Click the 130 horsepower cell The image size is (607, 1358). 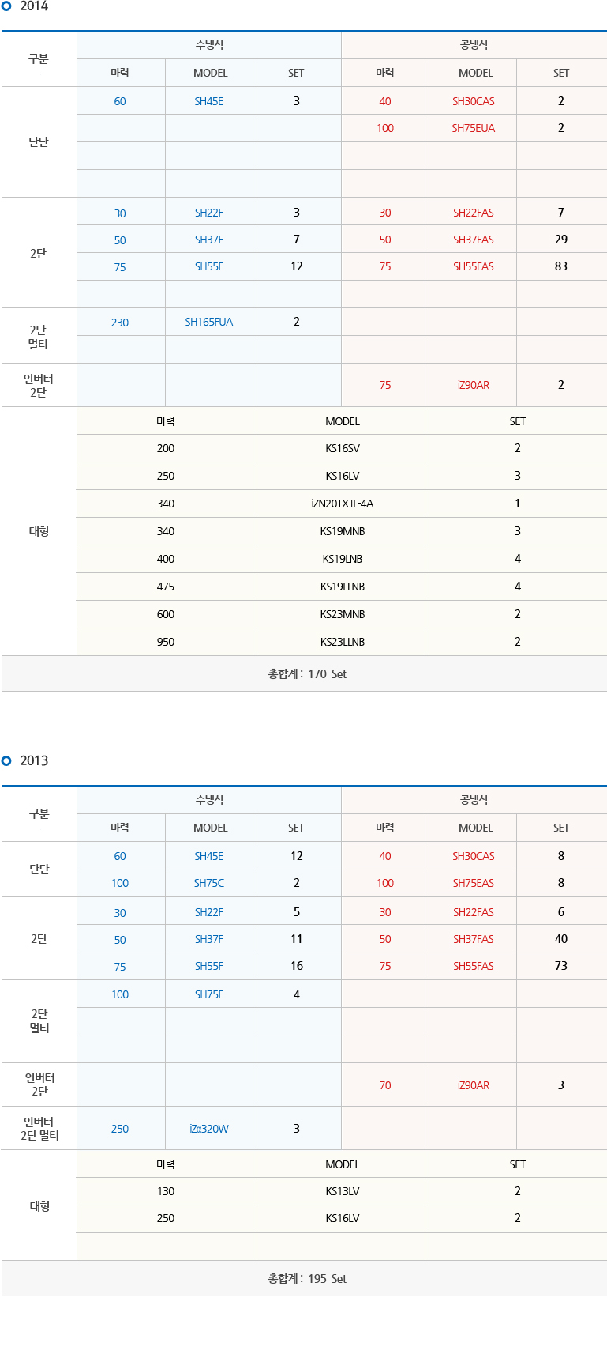pos(166,1191)
